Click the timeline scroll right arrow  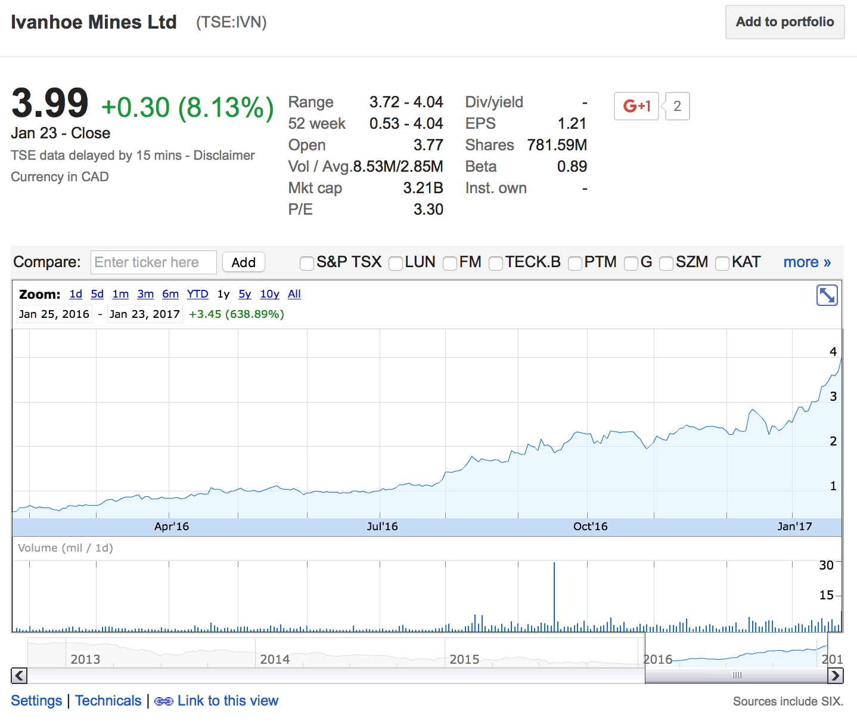click(x=836, y=675)
